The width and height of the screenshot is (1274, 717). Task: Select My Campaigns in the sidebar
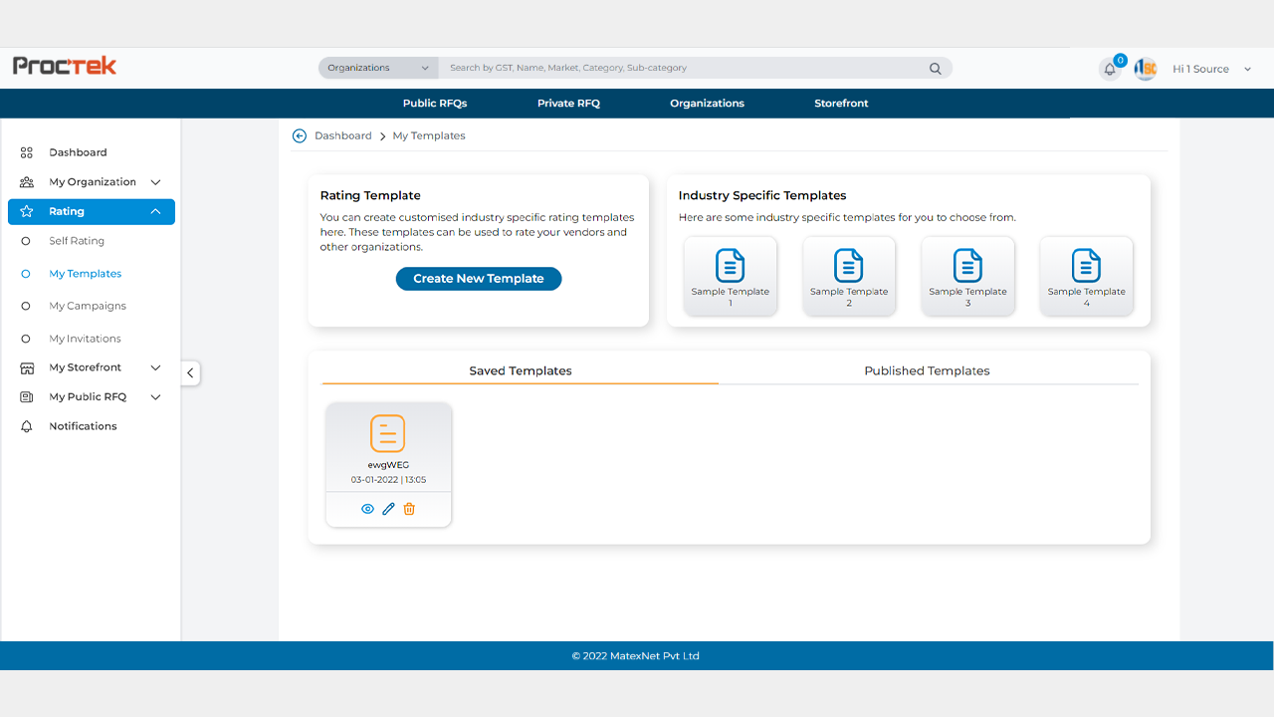point(88,306)
